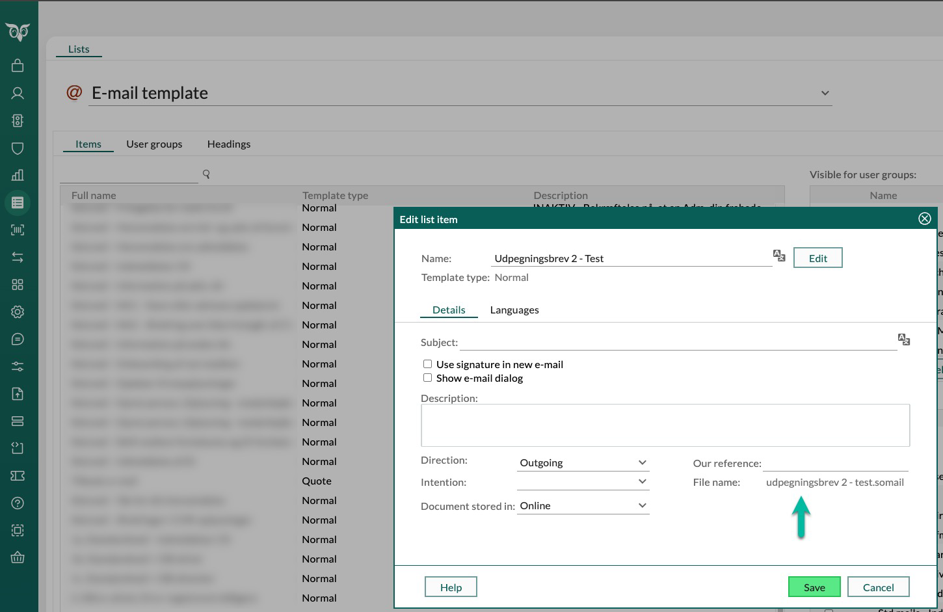
Task: Open the Document stored in dropdown
Action: tap(583, 505)
